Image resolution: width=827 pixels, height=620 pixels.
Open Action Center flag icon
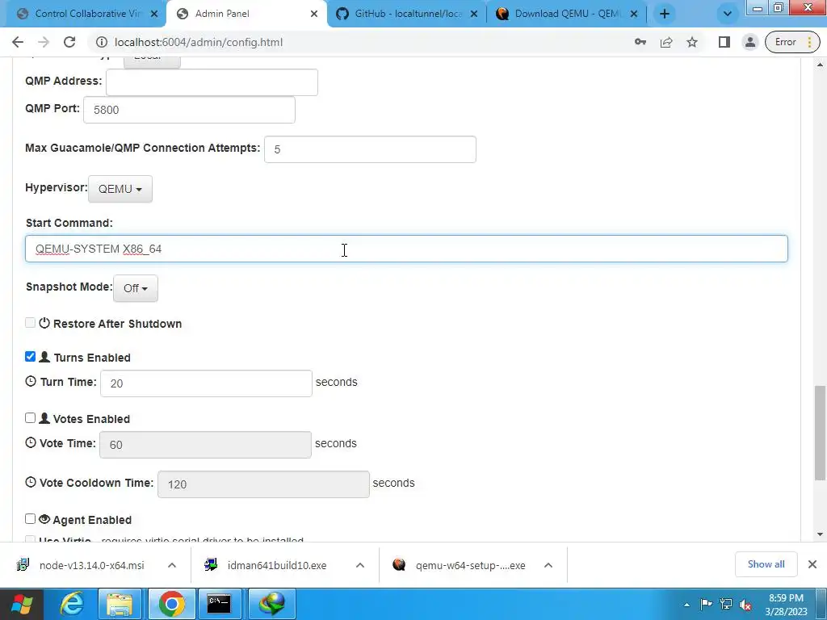(x=706, y=604)
